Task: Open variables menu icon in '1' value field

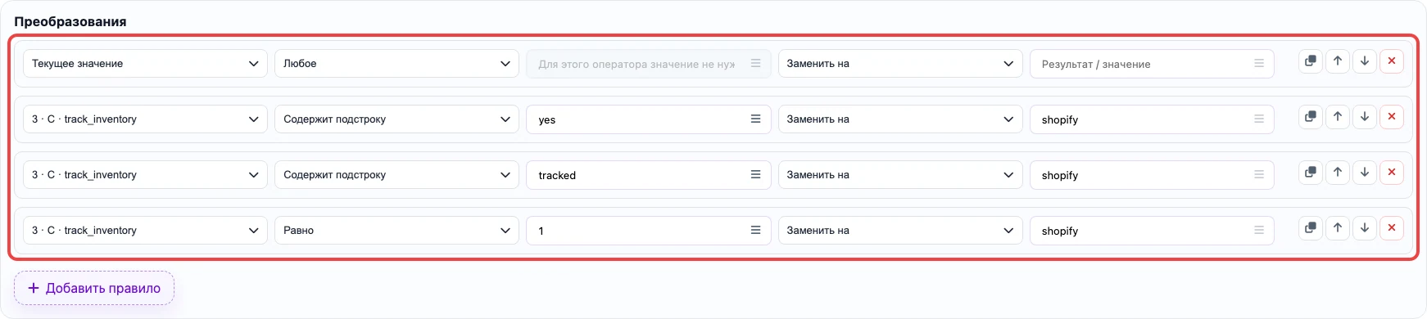Action: tap(755, 231)
